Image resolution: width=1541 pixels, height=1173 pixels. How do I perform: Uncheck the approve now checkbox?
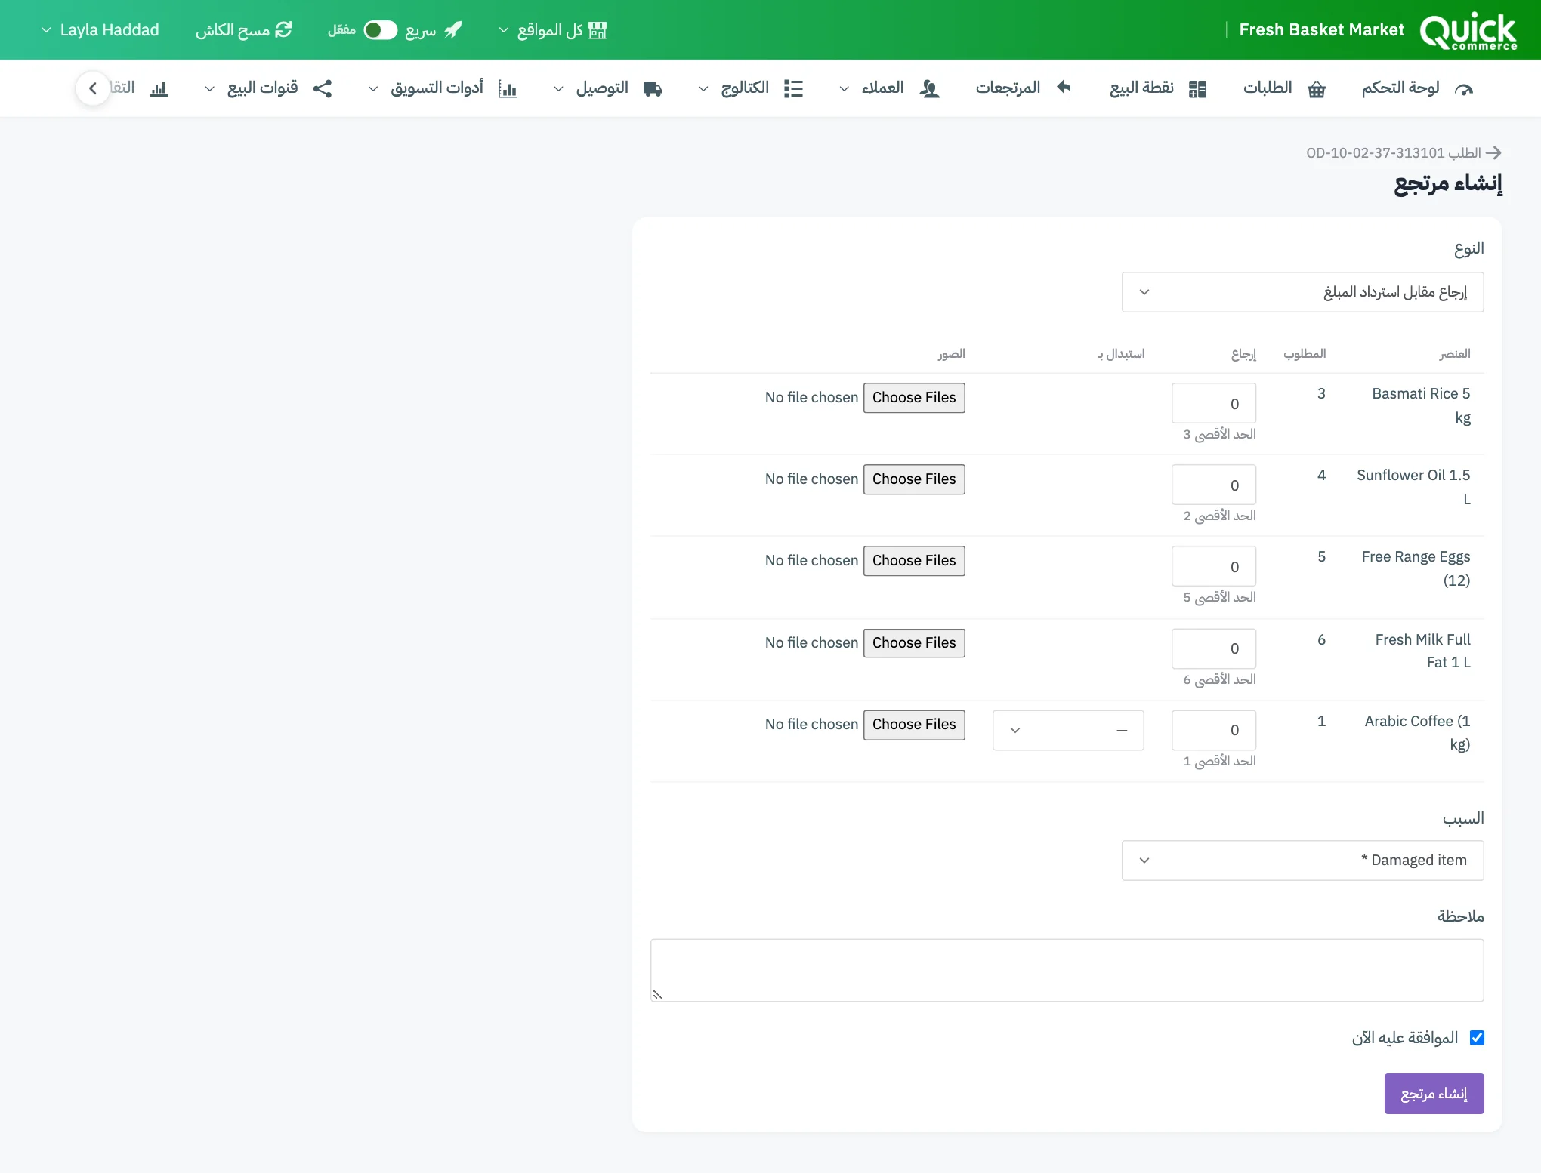tap(1477, 1038)
